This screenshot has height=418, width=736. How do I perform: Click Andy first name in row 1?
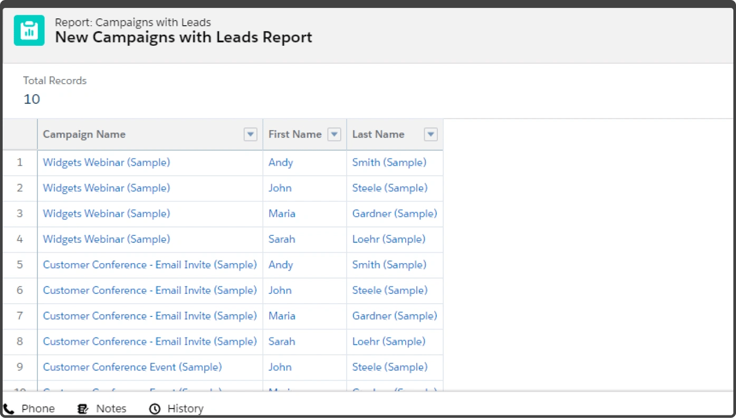coord(281,163)
